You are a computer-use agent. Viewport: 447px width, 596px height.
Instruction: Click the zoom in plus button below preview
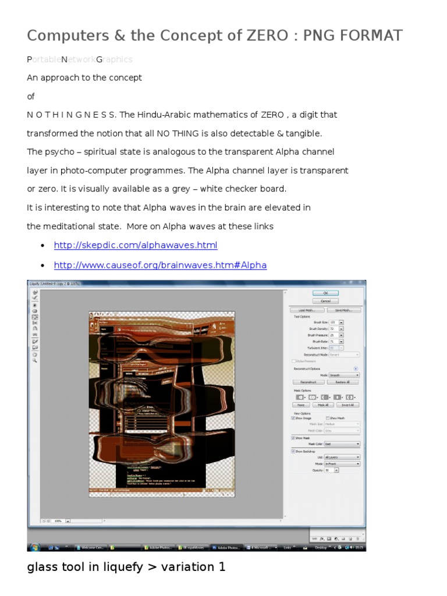48,521
